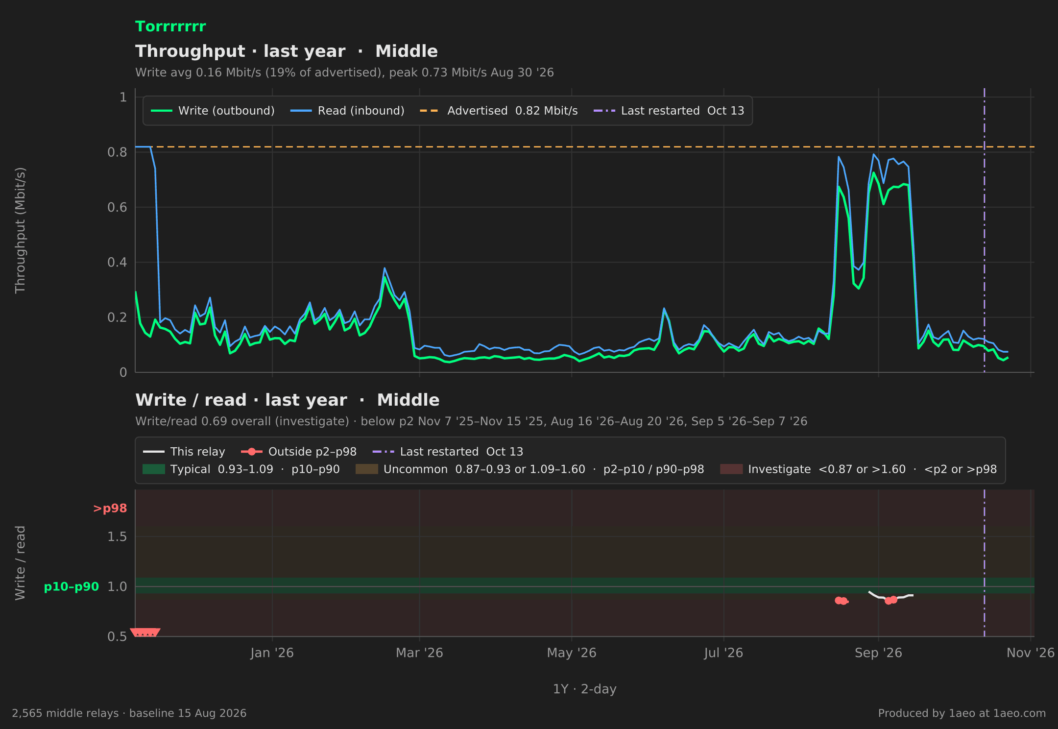Click the green Typical legend swatch
This screenshot has height=729, width=1058.
[154, 469]
